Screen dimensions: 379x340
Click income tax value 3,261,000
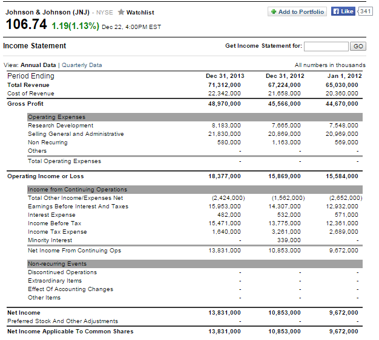[x=286, y=232]
